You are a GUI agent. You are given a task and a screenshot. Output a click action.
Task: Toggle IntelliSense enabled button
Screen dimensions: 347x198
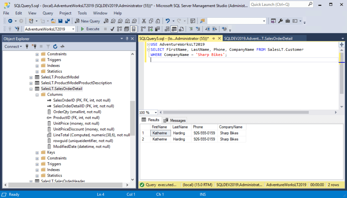[134, 29]
